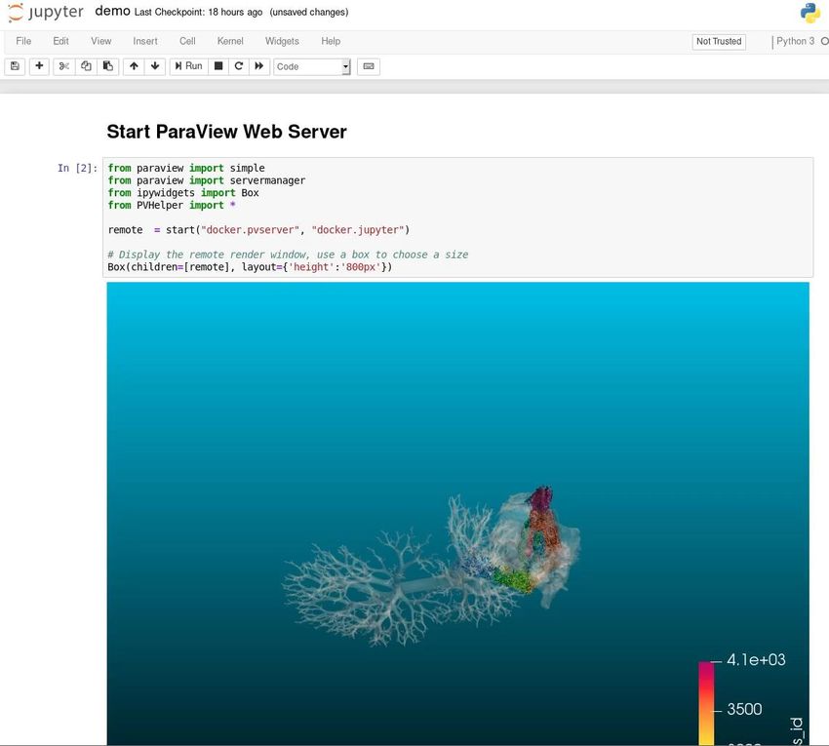
Task: Click the 'docker.pvserver' string in code
Action: coord(250,230)
